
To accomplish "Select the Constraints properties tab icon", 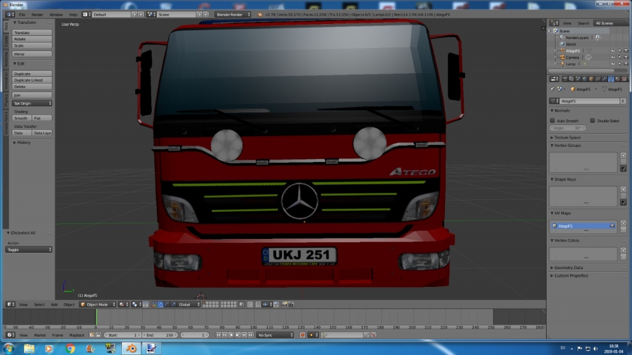I will point(598,79).
